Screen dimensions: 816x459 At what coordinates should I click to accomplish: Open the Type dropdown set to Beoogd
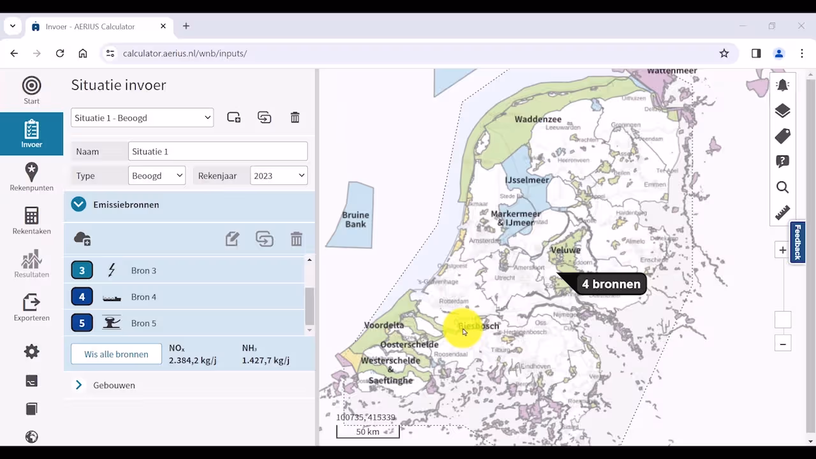pos(157,176)
